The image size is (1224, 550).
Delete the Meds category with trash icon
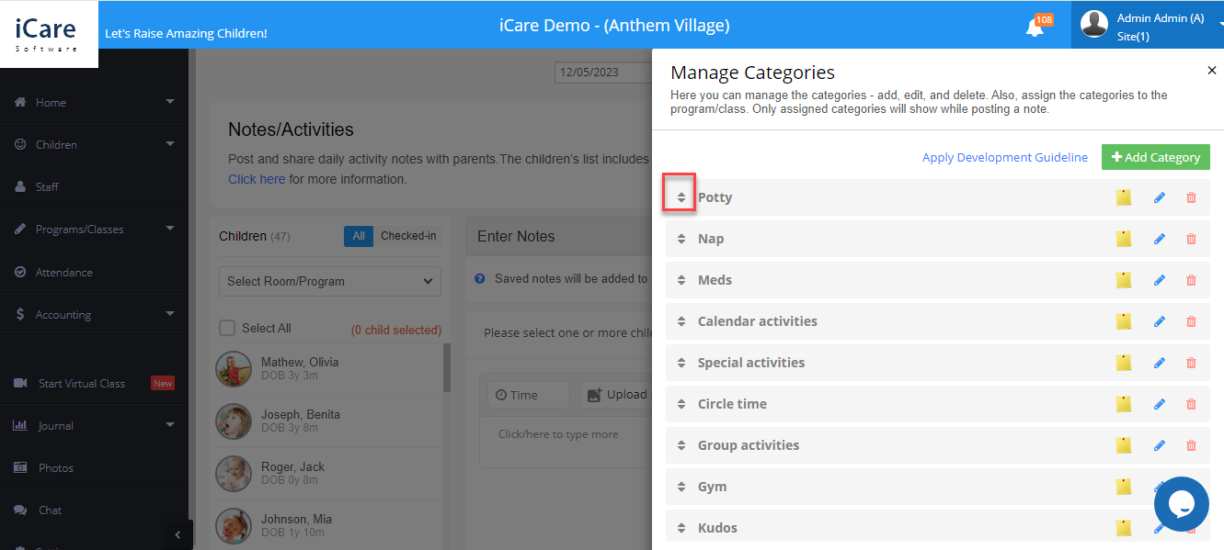point(1192,280)
